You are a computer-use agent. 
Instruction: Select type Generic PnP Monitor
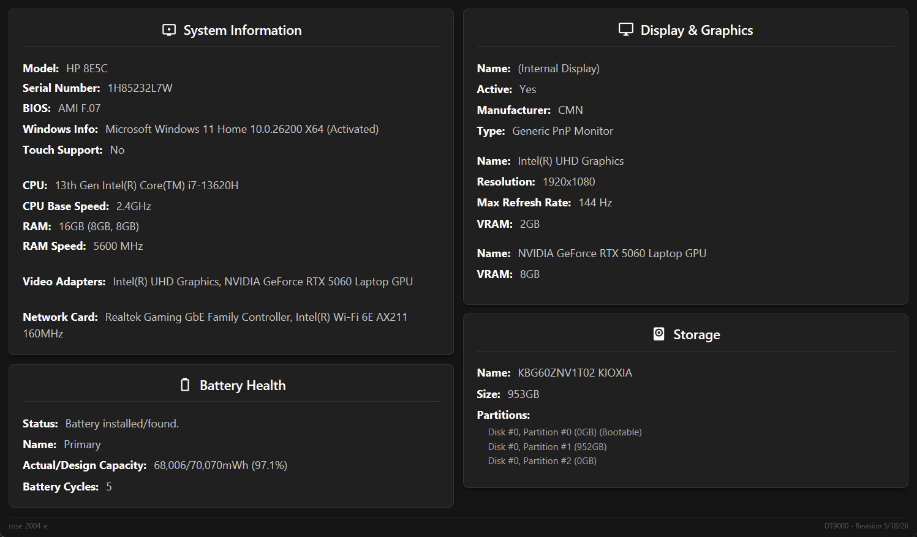pyautogui.click(x=562, y=131)
